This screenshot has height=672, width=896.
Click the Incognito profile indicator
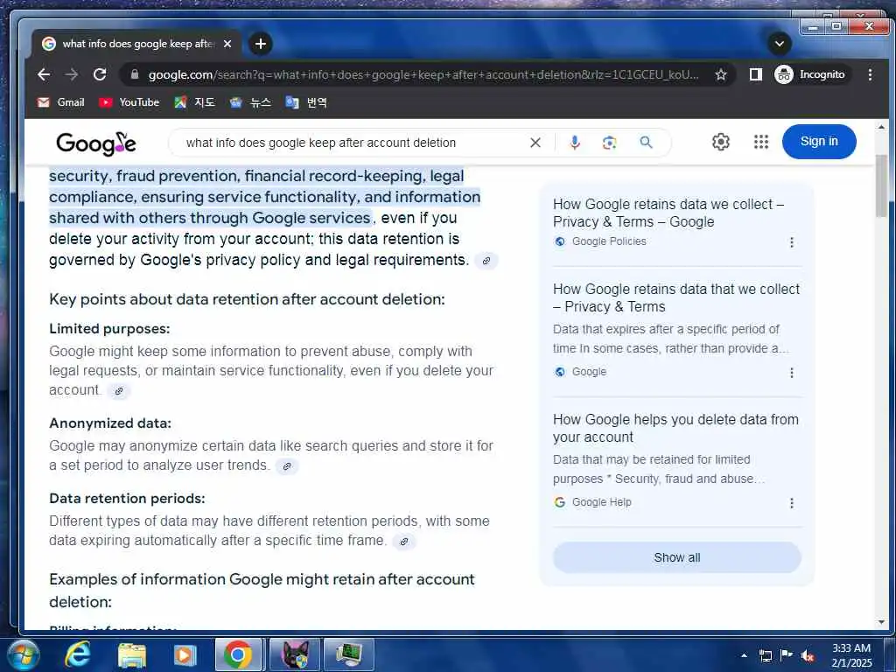(x=811, y=74)
